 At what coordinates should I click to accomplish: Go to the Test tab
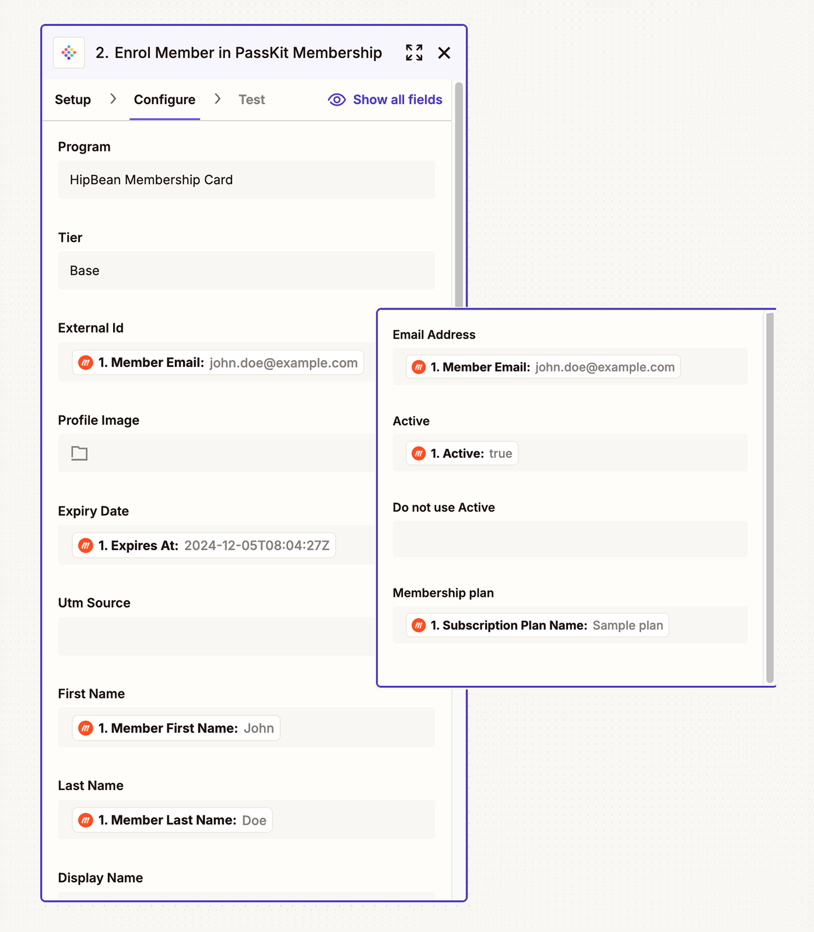pos(252,99)
